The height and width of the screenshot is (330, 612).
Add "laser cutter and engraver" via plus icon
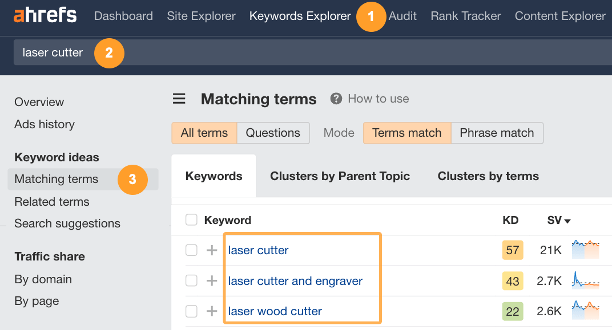pos(211,280)
